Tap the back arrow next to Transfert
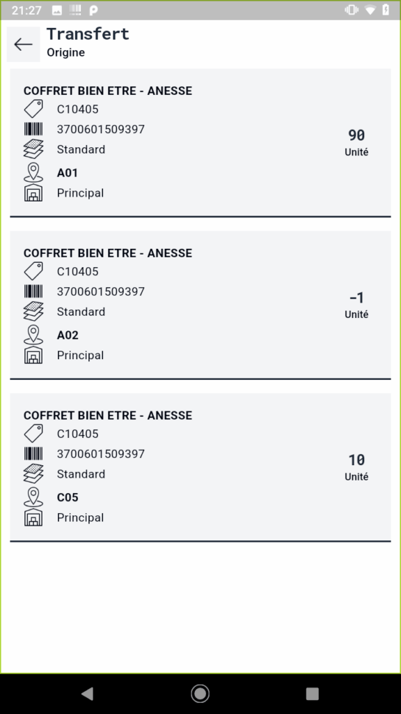The width and height of the screenshot is (401, 714). point(23,44)
